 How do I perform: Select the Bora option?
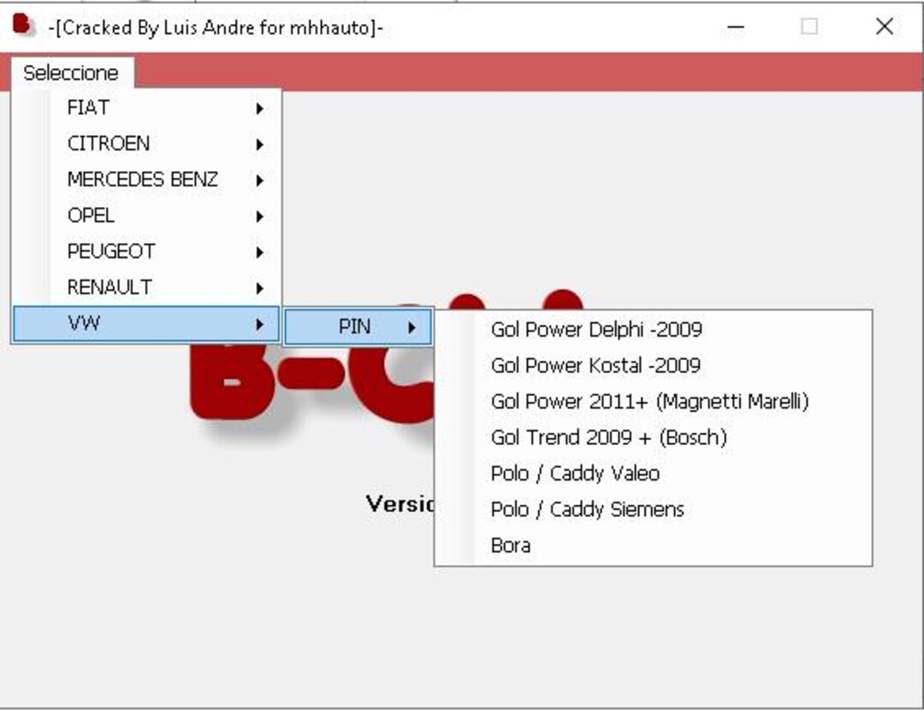point(511,545)
